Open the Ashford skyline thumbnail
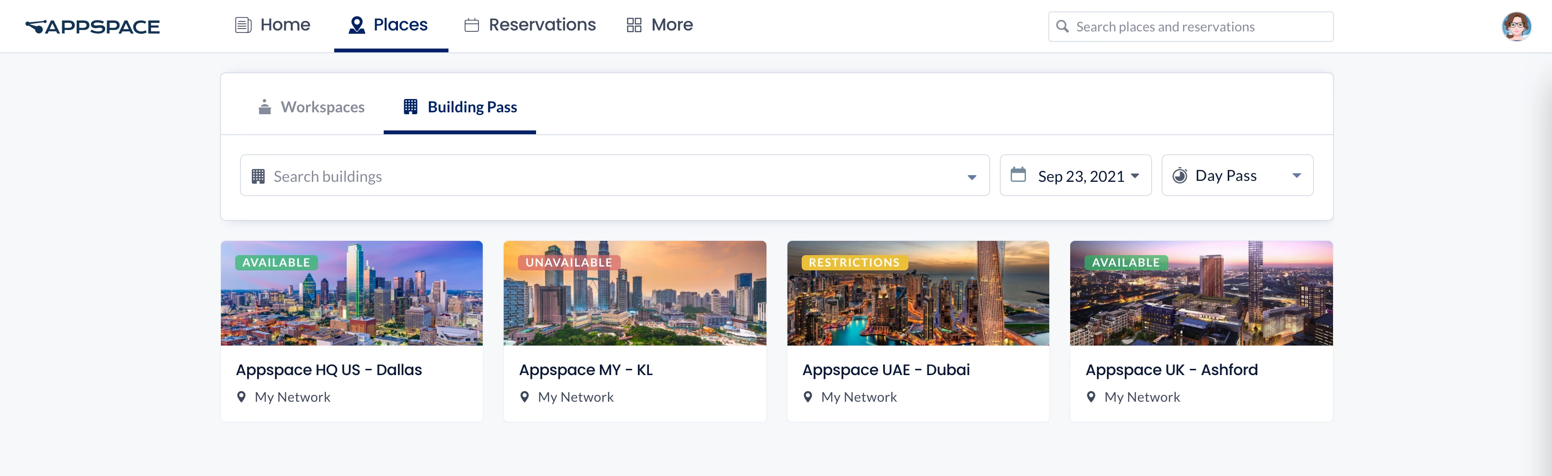Viewport: 1552px width, 476px height. click(x=1201, y=293)
